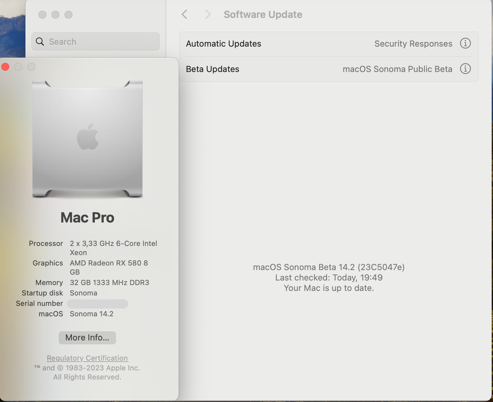Open the Regulatory Certification link
This screenshot has height=402, width=493.
click(x=87, y=358)
